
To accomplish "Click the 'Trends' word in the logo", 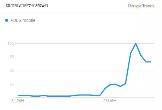I will 148,6.
